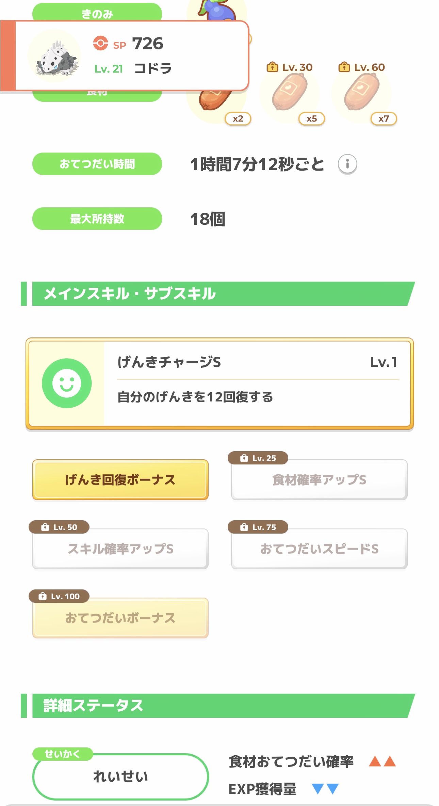
Task: Tap the blue berry icon at top
Action: click(218, 10)
